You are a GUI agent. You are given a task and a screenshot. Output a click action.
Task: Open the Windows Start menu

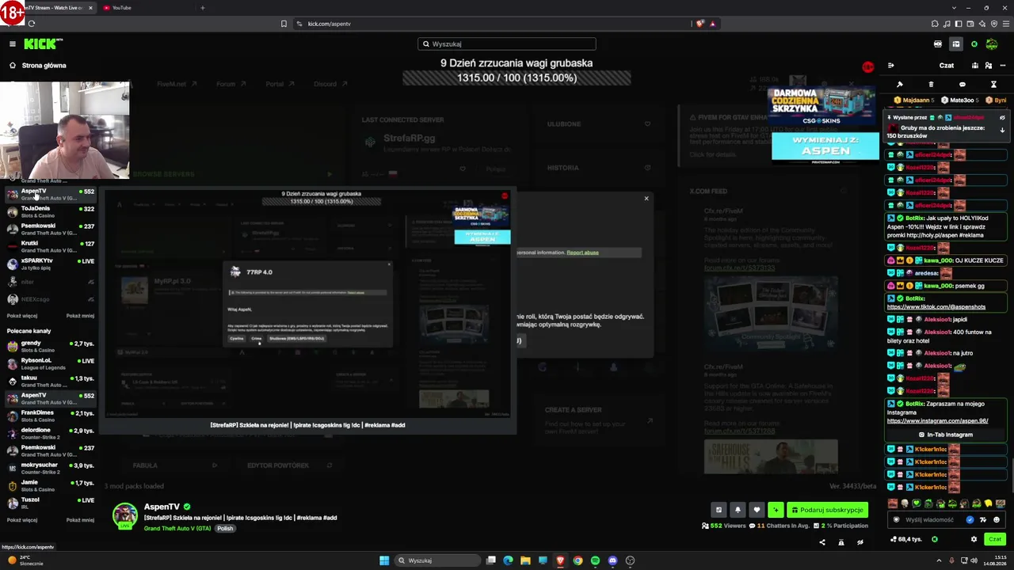(384, 560)
